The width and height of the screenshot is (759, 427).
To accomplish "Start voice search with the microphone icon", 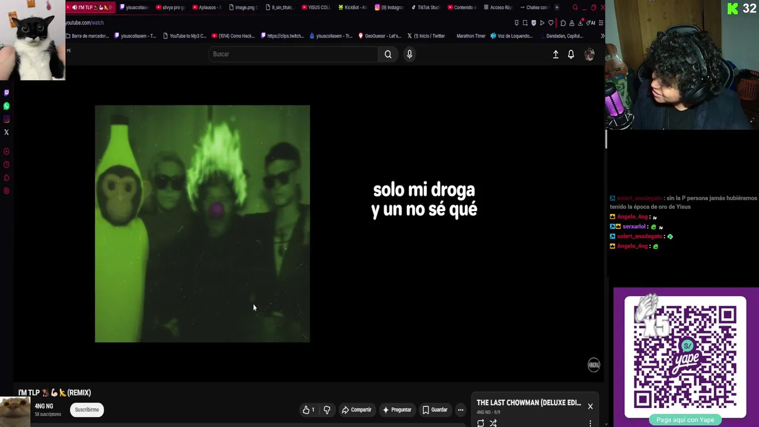I will point(409,54).
